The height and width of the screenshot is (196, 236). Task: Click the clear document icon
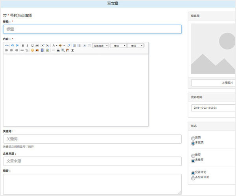[89, 46]
